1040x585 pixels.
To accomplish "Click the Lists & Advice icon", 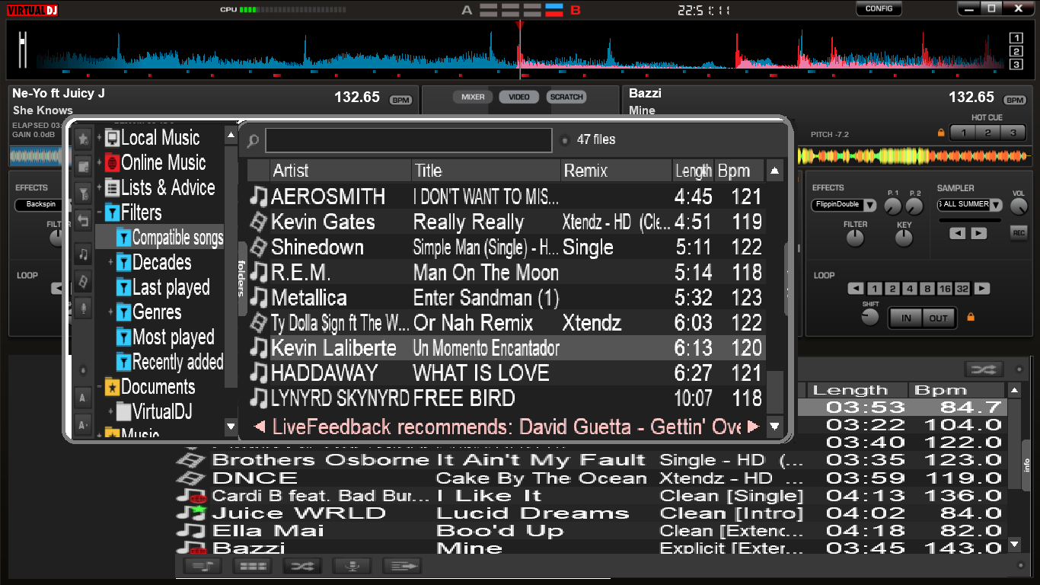I will [113, 187].
